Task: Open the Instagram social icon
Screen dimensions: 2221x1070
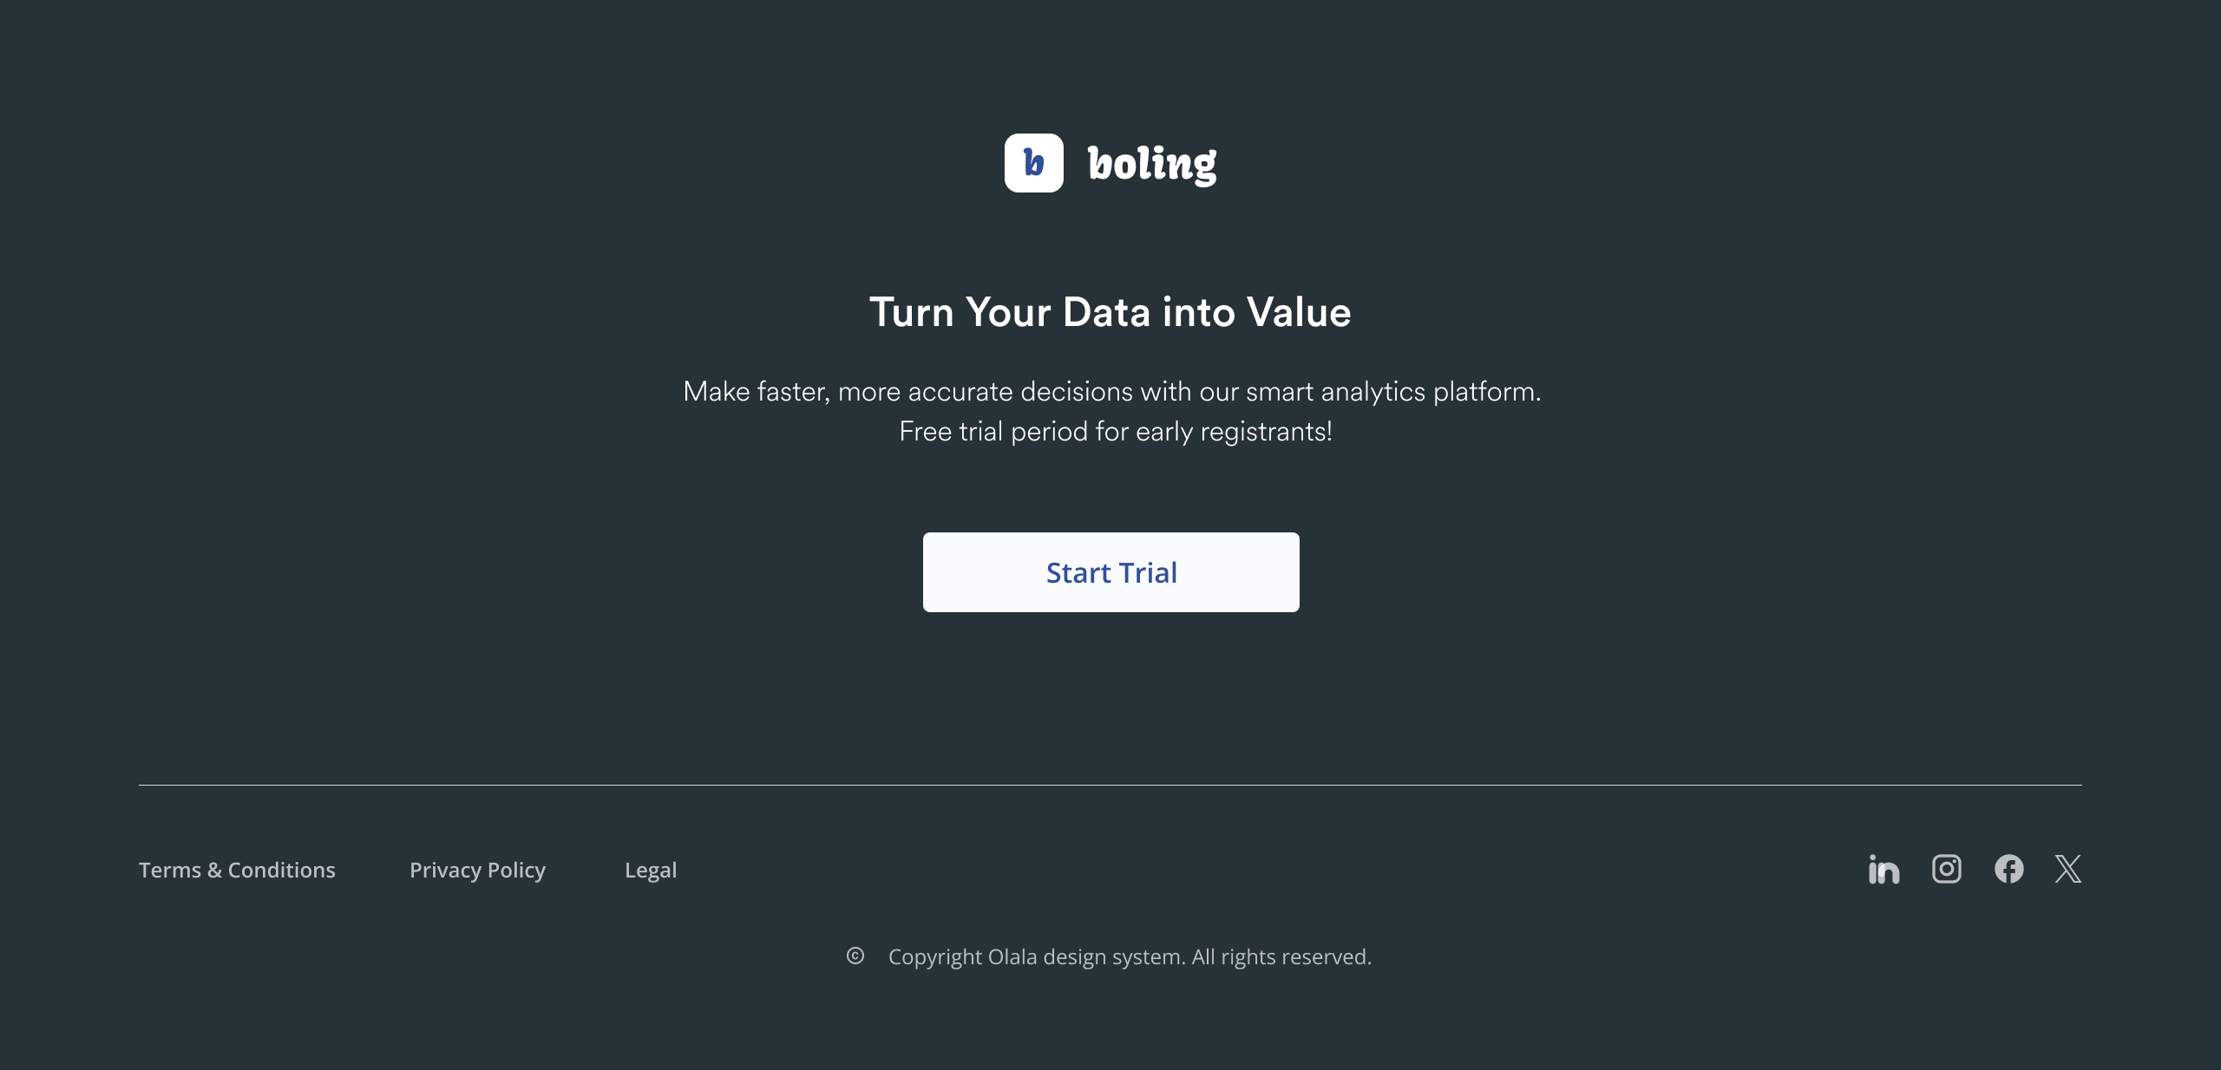Action: point(1946,869)
